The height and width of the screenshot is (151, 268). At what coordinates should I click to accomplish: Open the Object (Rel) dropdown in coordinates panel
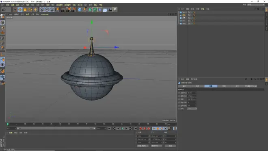pyautogui.click(x=143, y=146)
